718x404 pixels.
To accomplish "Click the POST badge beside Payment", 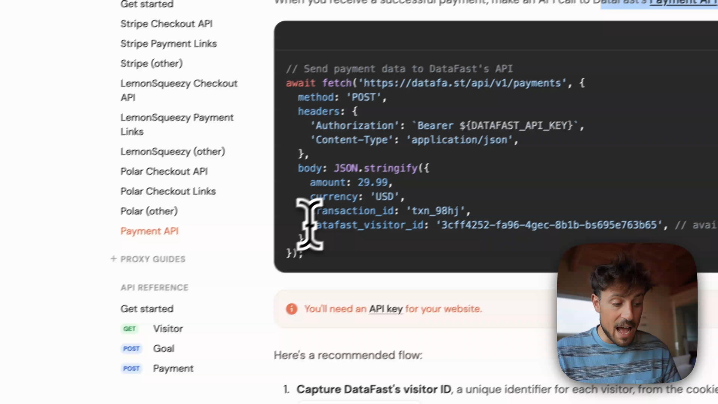I will point(131,368).
